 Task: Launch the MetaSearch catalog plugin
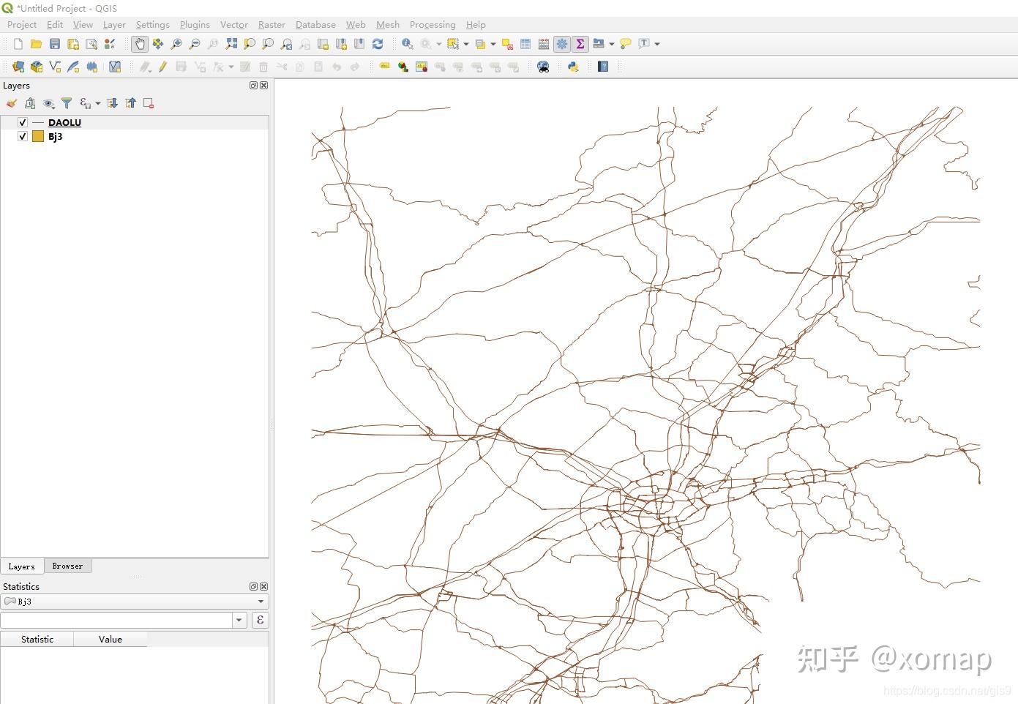pos(543,67)
